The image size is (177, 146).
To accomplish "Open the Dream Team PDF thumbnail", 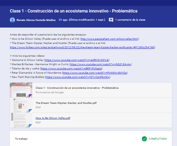I will (x=21, y=105).
